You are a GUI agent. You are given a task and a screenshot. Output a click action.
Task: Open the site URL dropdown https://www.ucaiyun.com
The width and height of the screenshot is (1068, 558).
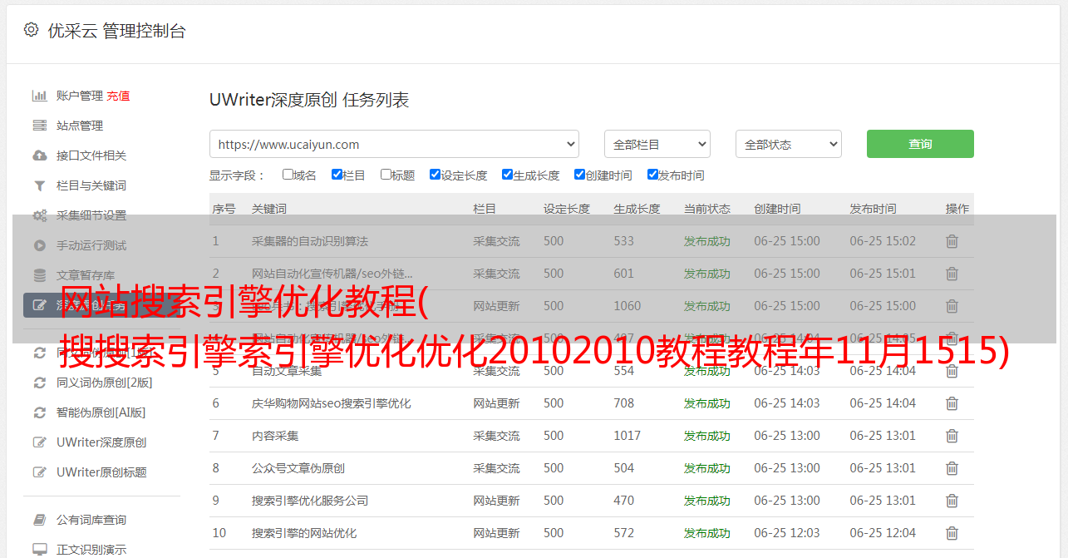coord(394,144)
